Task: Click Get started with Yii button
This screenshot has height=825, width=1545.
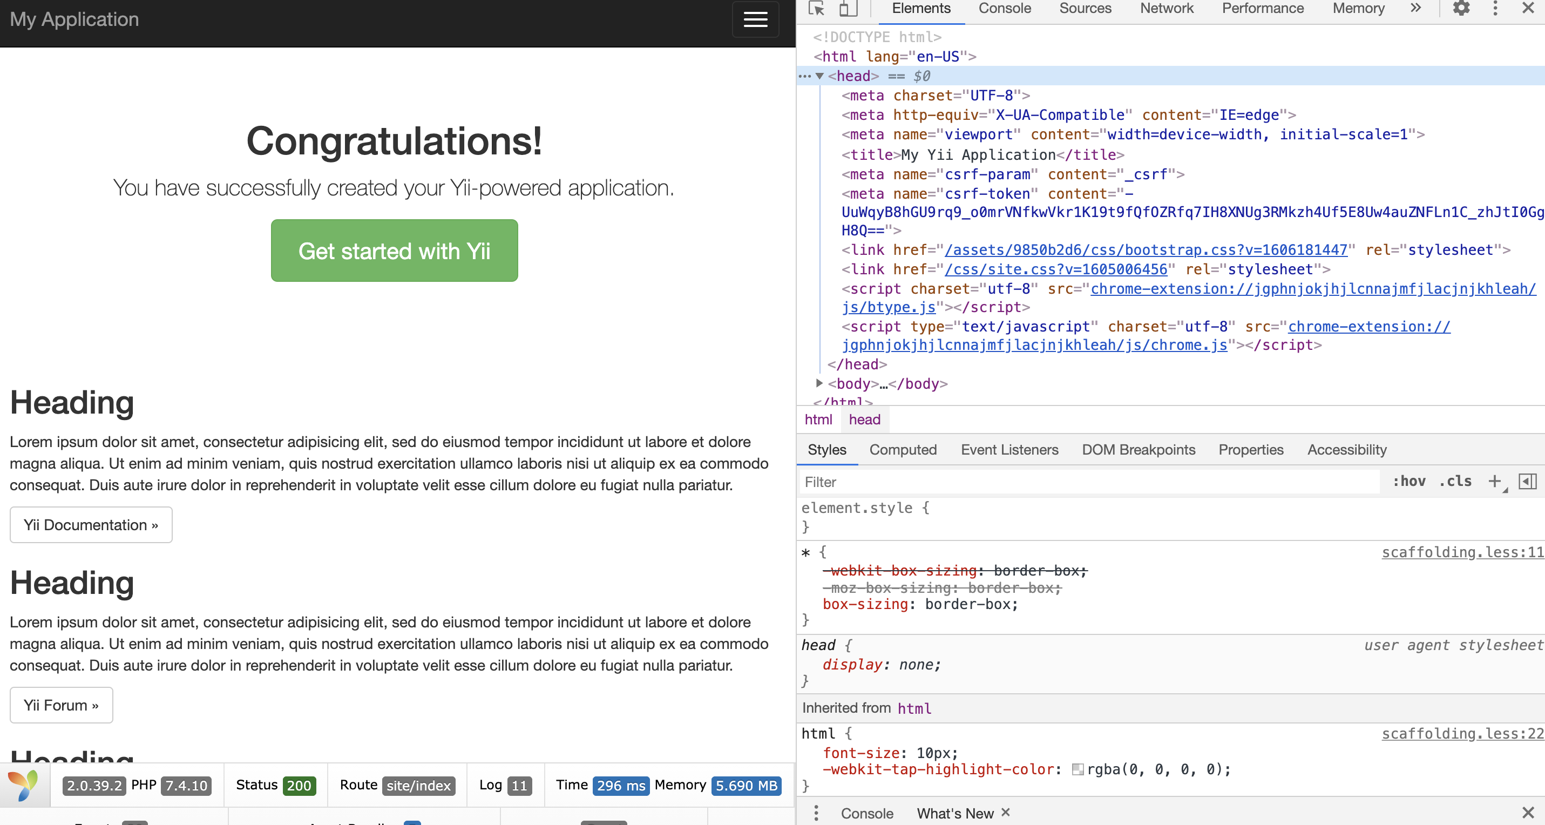Action: pyautogui.click(x=394, y=251)
